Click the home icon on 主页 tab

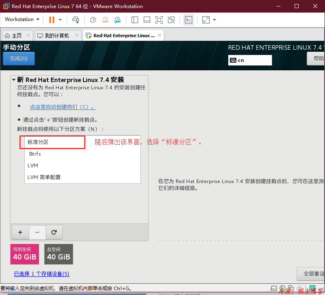7,36
